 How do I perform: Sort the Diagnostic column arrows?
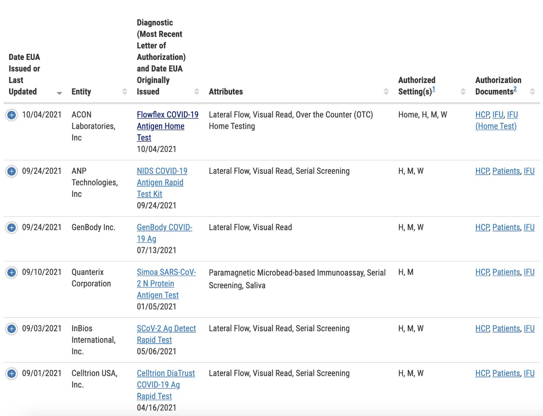pos(197,92)
